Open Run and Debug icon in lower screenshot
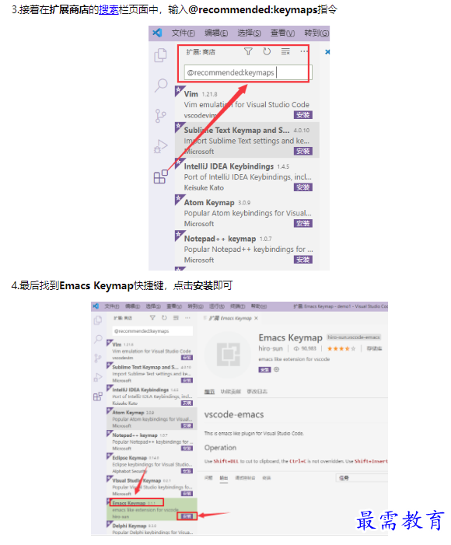The width and height of the screenshot is (451, 545). 98,377
